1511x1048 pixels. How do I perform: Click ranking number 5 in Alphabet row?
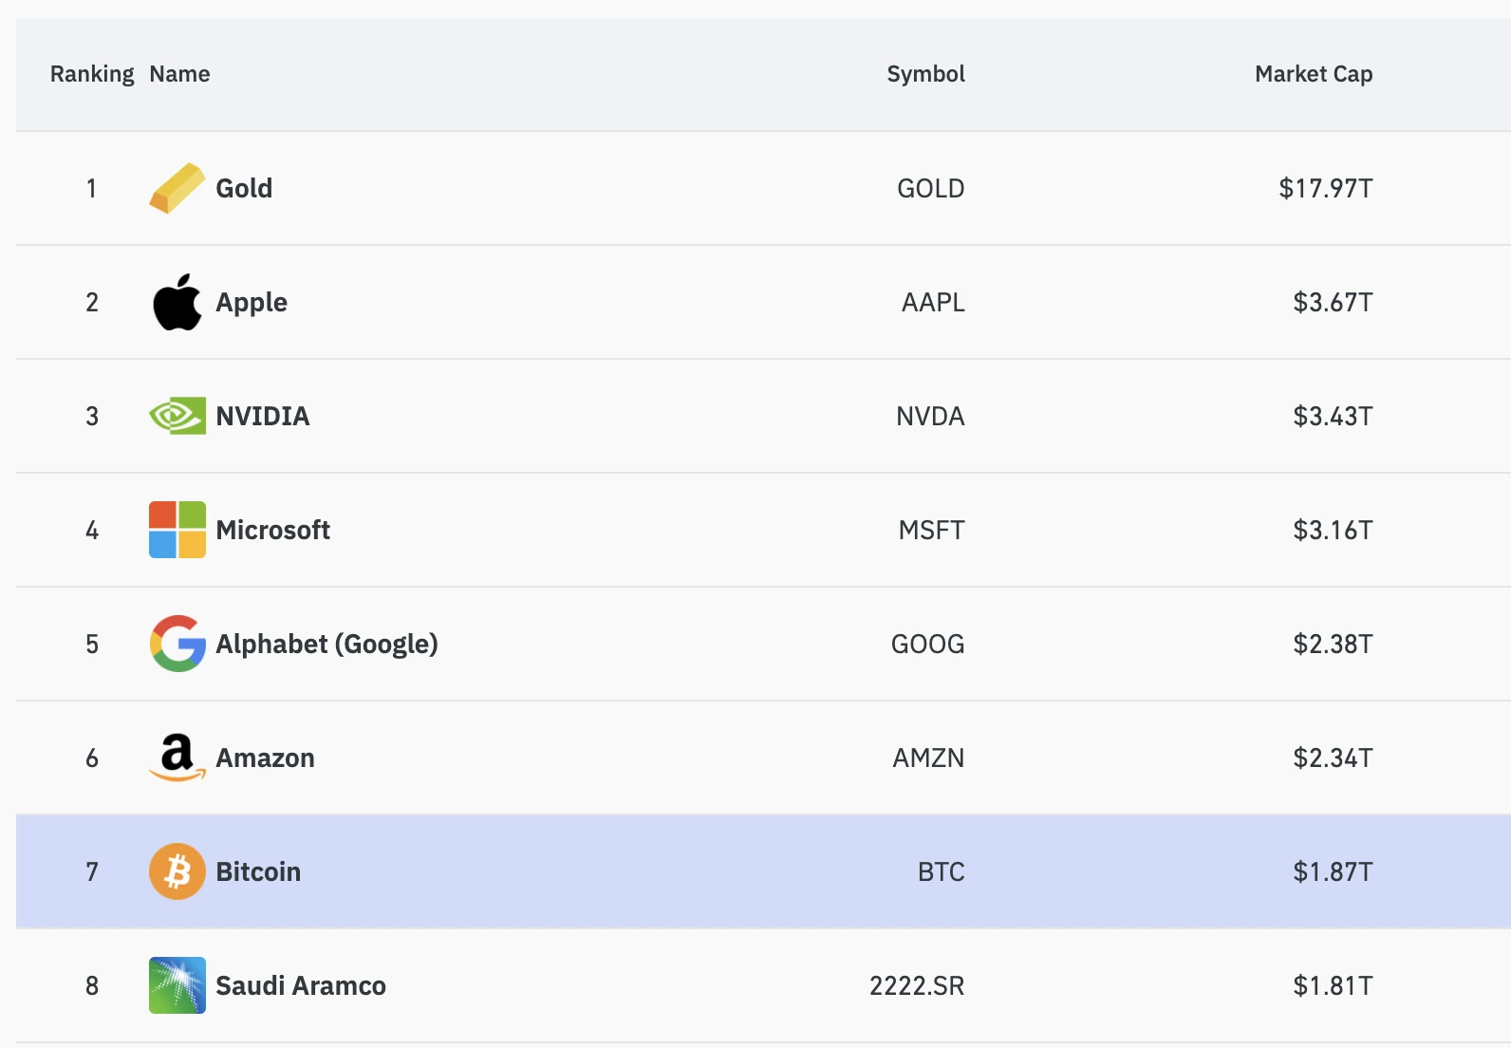92,644
